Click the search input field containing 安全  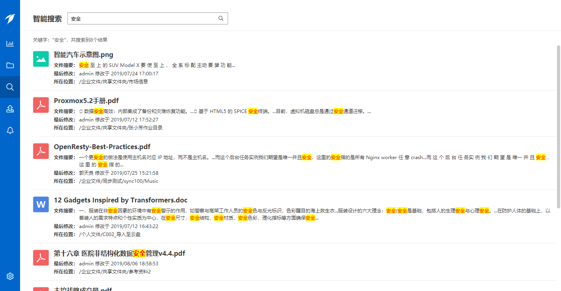(143, 18)
